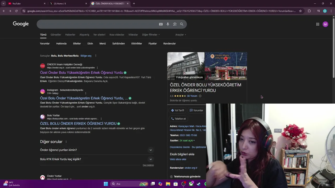The image size is (335, 188).
Task: Click the Yorumlar button in knowledge panel
Action: pyautogui.click(x=196, y=110)
